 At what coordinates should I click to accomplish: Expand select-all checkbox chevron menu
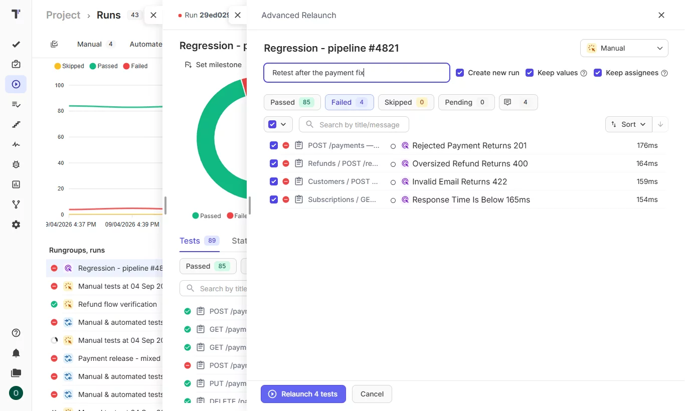[284, 124]
